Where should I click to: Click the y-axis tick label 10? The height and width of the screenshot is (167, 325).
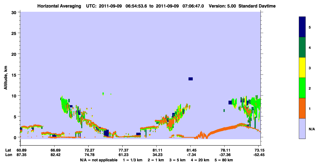[14, 96]
